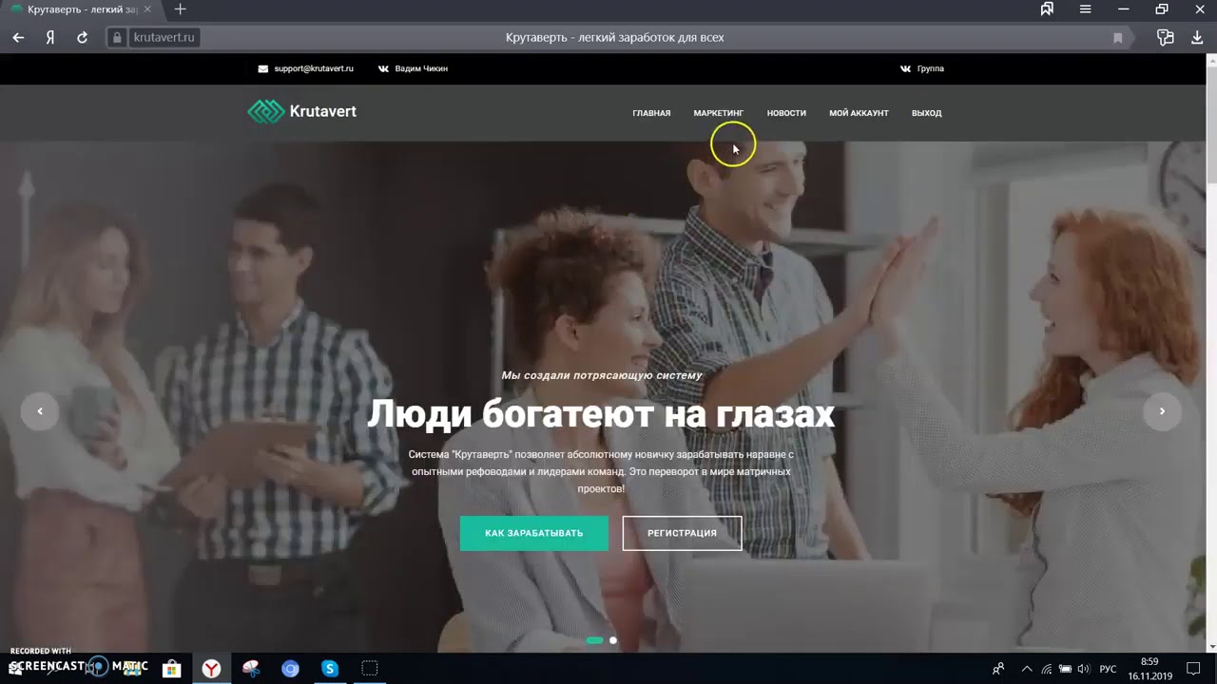Show the previous slide with the left arrow
This screenshot has height=684, width=1217.
[x=40, y=411]
